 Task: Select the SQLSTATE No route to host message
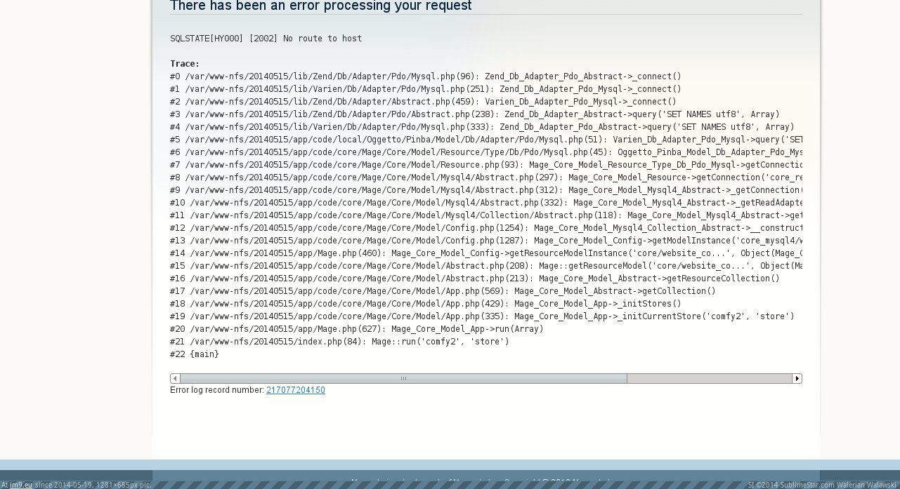[x=266, y=39]
